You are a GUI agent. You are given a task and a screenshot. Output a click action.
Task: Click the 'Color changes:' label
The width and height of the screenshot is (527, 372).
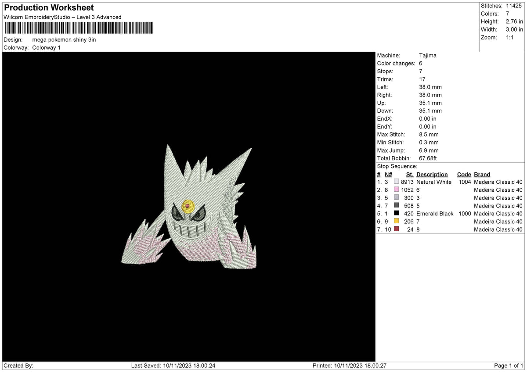396,63
